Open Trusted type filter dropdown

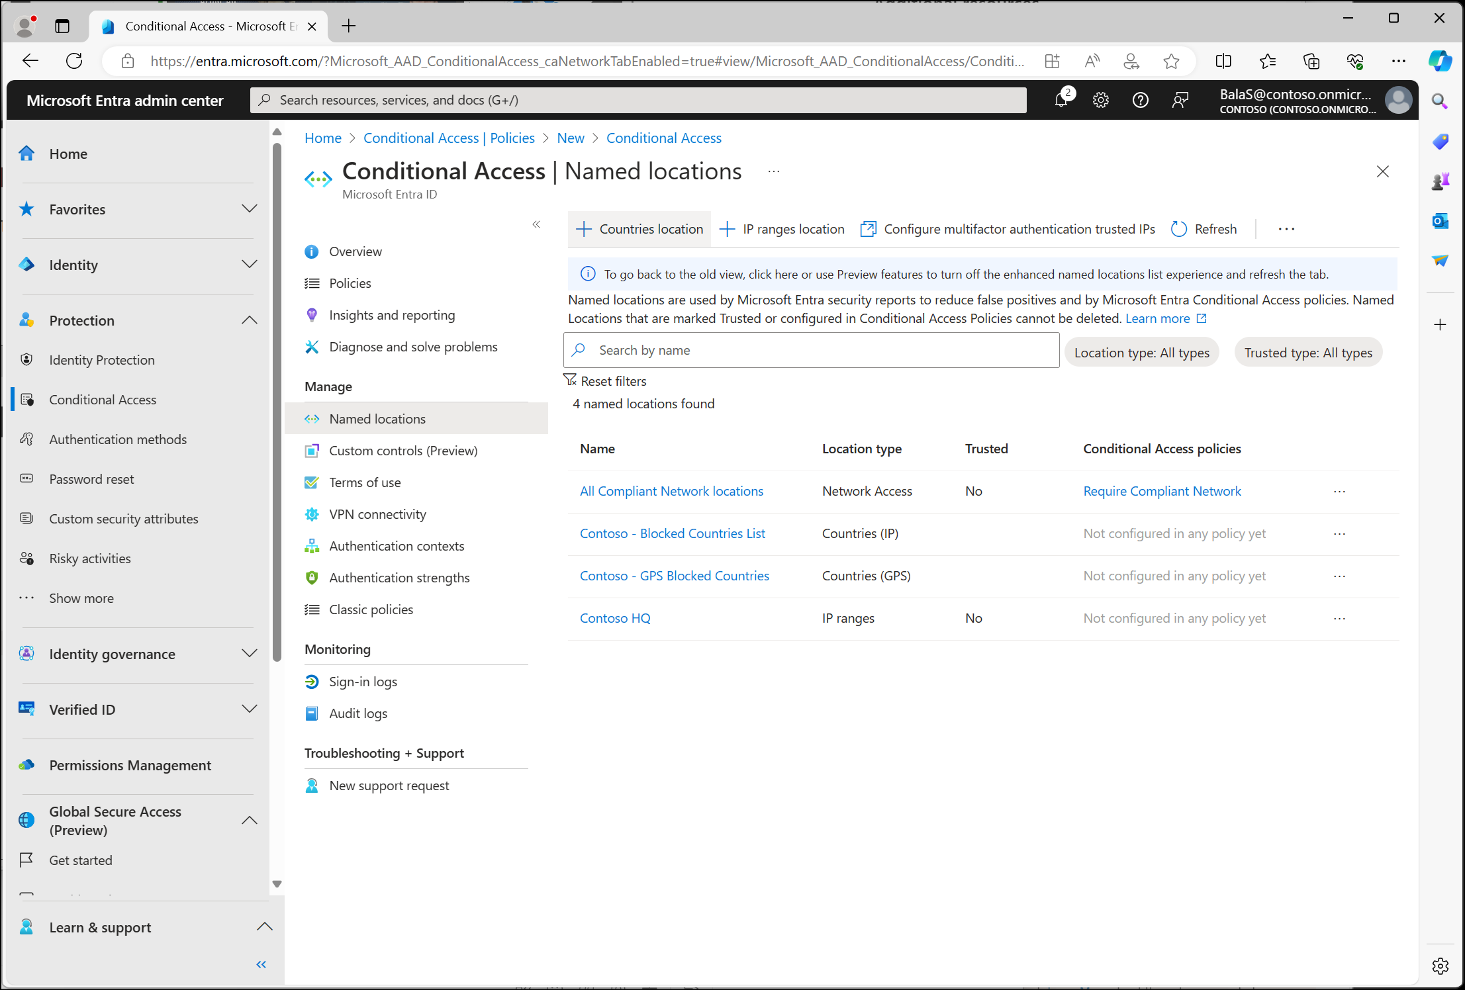tap(1307, 353)
